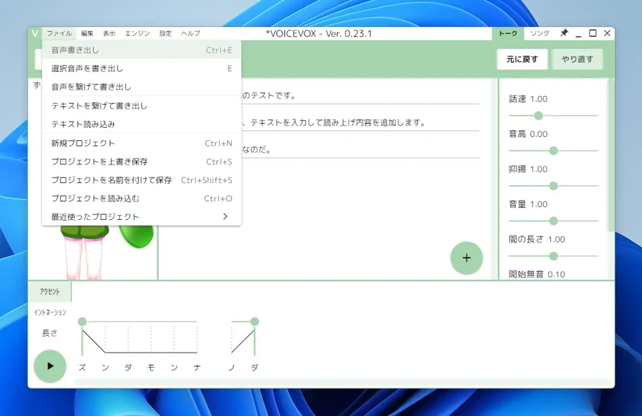
Task: Create 新規プロジェクト from the menu
Action: (142, 143)
